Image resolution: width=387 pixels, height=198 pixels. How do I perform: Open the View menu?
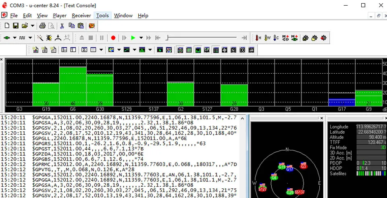click(42, 16)
